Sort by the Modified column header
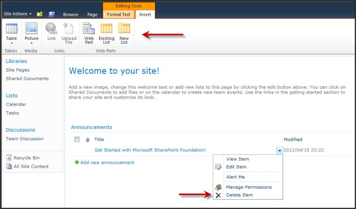Screen dimensions: 356x209 [x=293, y=140]
